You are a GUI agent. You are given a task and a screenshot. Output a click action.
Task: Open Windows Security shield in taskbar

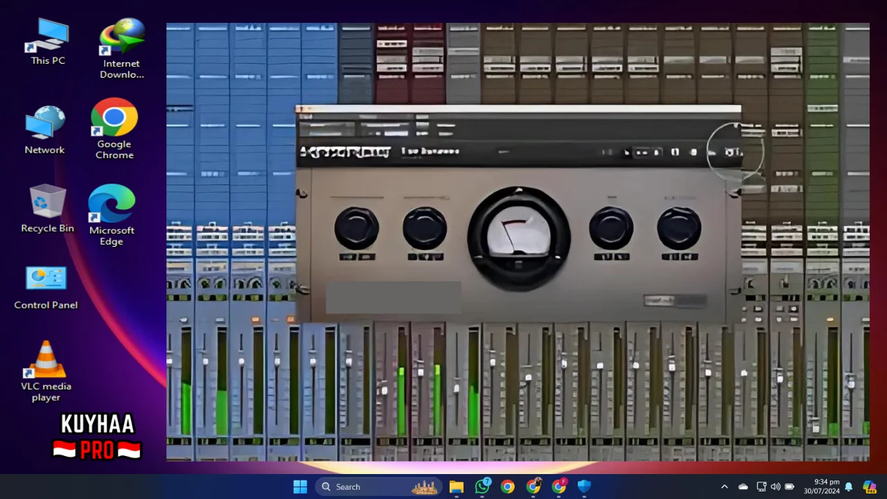(584, 487)
